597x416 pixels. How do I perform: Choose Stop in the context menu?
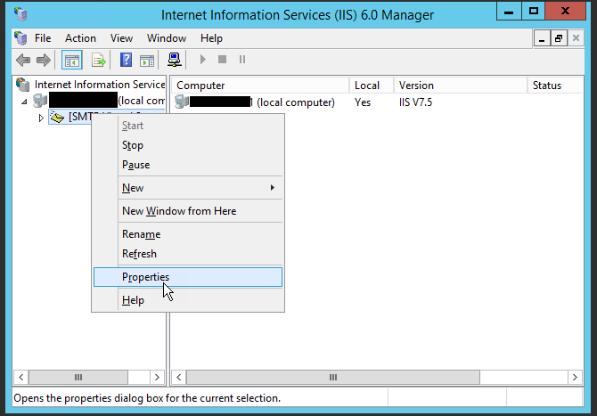point(133,145)
